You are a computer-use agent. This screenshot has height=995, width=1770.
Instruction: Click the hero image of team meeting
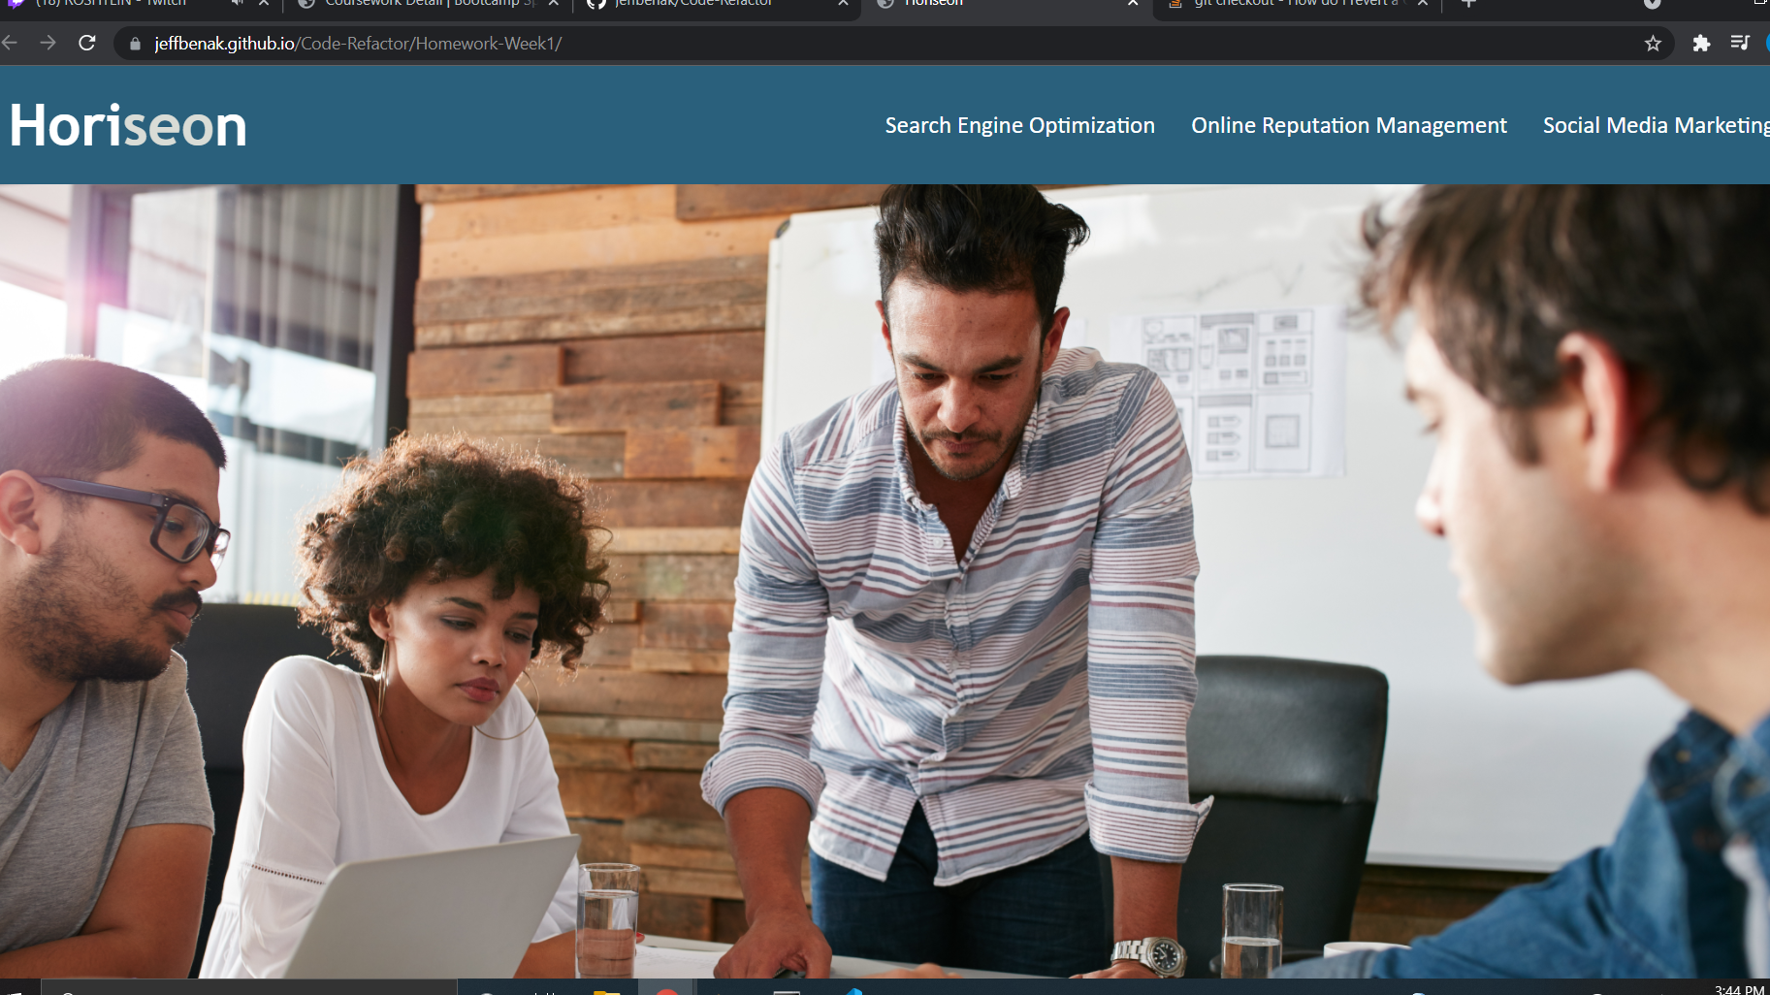click(x=885, y=582)
